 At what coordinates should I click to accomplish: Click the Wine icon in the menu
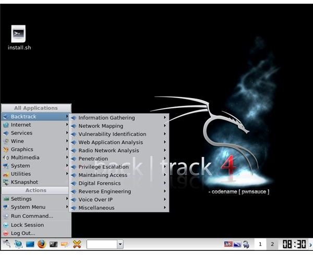(x=6, y=141)
